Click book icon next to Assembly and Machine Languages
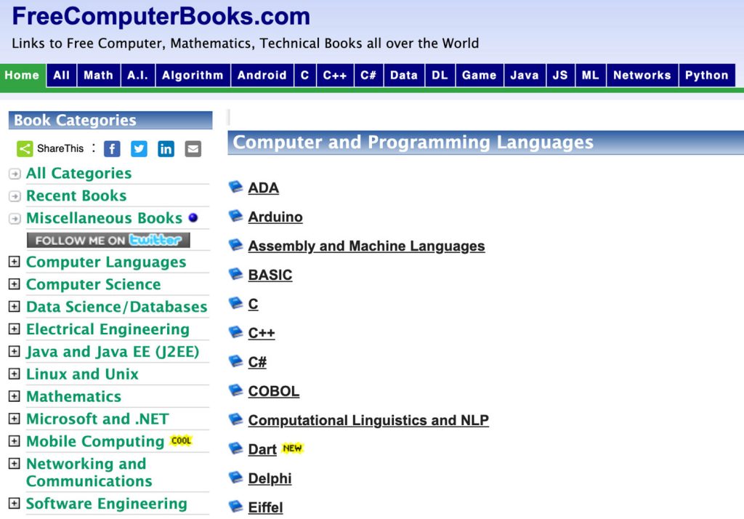 (x=236, y=245)
